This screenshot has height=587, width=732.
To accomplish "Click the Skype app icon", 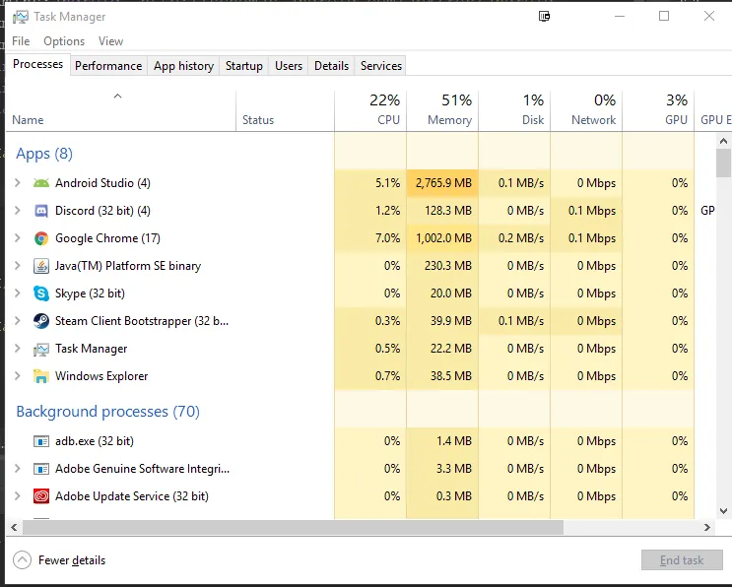I will pos(41,293).
